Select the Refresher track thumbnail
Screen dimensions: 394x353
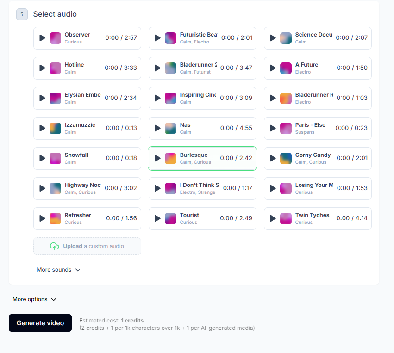point(56,218)
